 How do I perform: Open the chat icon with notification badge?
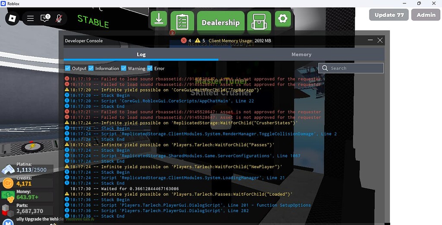(45, 18)
